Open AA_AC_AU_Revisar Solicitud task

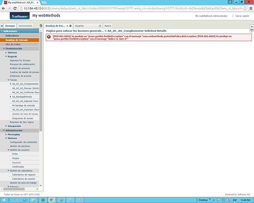pyautogui.click(x=26, y=88)
